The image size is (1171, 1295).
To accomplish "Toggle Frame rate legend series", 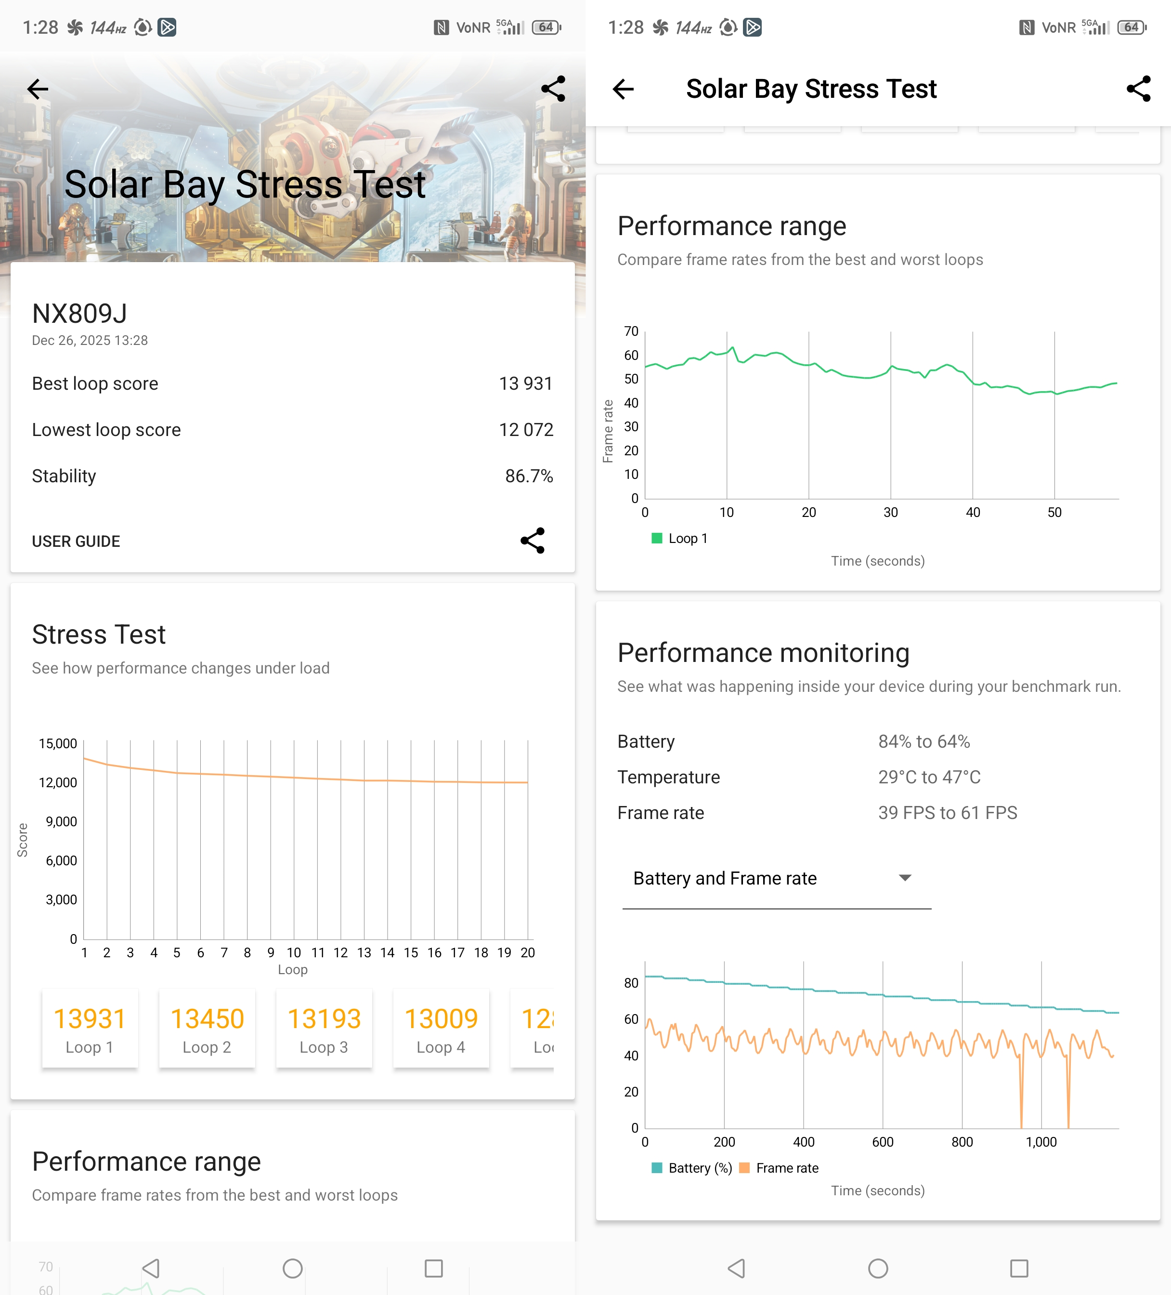I will [780, 1168].
